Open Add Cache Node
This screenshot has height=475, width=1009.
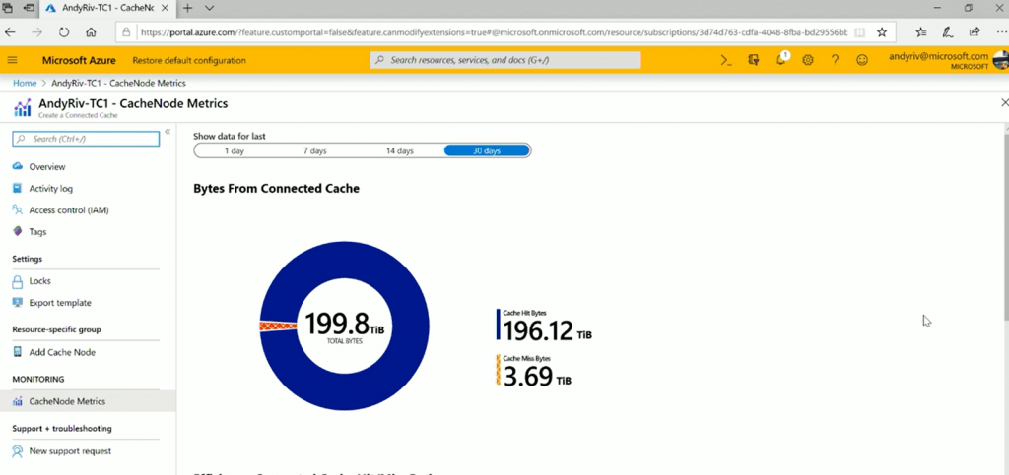[62, 352]
